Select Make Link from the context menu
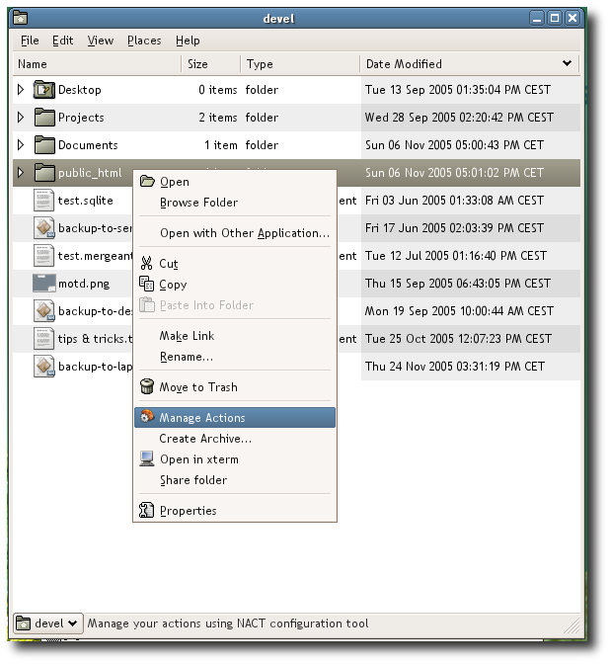This screenshot has height=664, width=610. point(235,336)
